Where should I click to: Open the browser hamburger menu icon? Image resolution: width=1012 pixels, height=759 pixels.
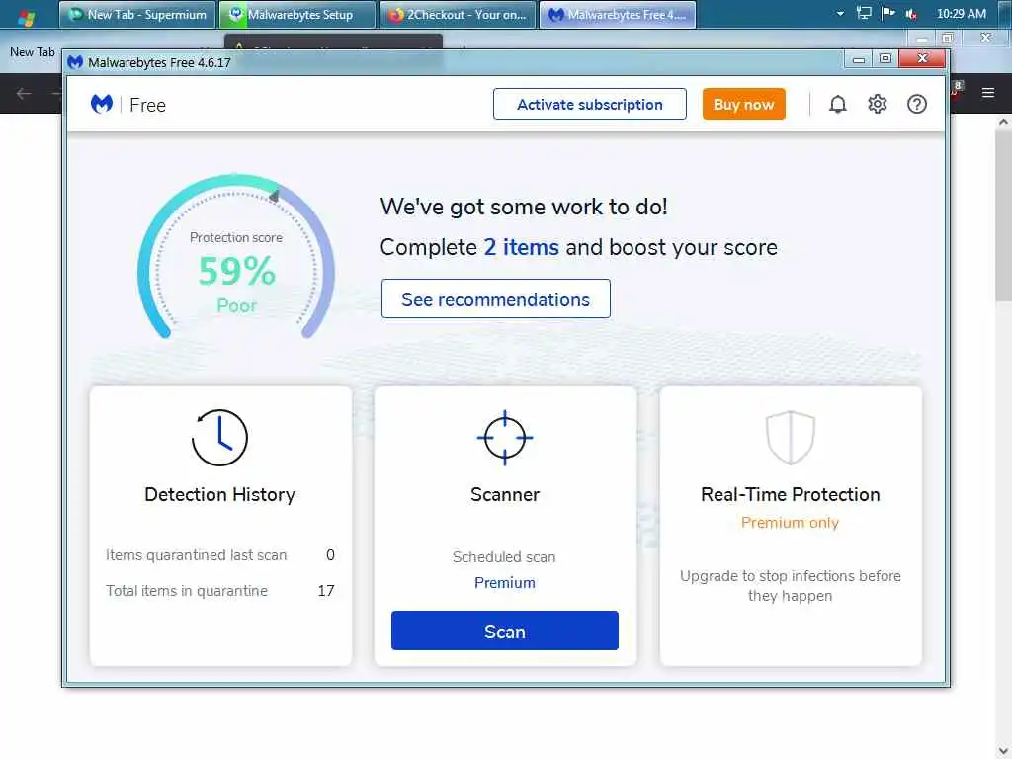tap(987, 92)
